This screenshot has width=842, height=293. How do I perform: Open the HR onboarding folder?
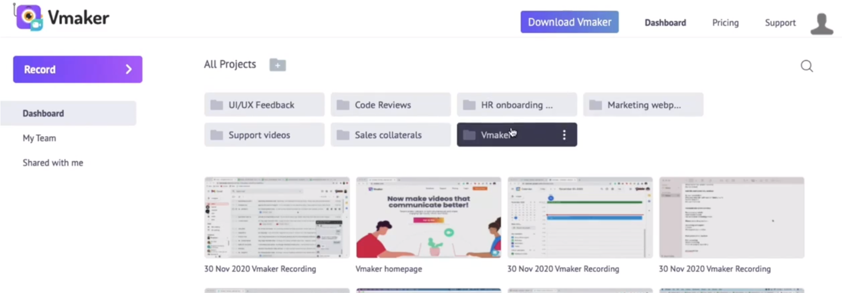(x=517, y=105)
